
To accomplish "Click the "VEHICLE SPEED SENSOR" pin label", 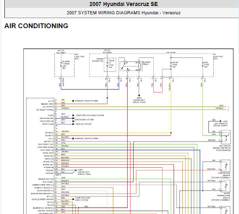I will [42, 199].
